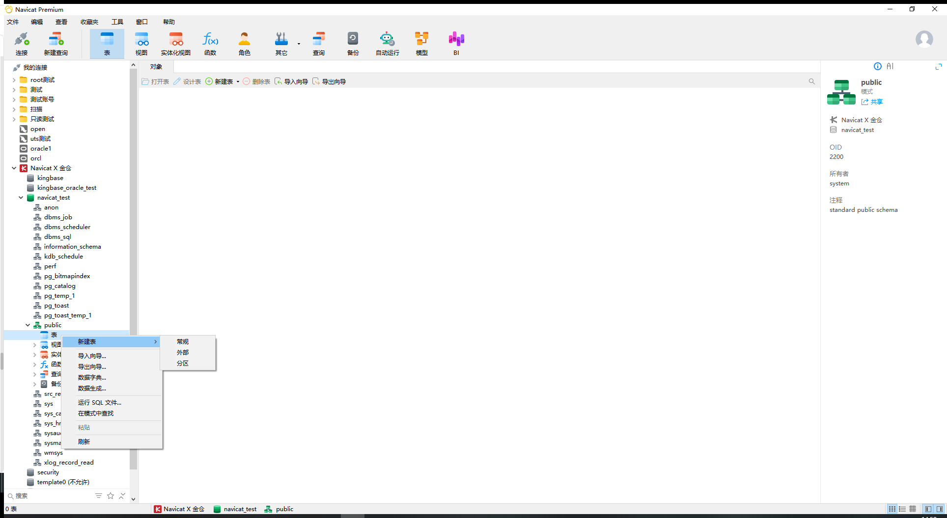Click the info icon in the right panel
947x518 pixels.
tap(878, 66)
